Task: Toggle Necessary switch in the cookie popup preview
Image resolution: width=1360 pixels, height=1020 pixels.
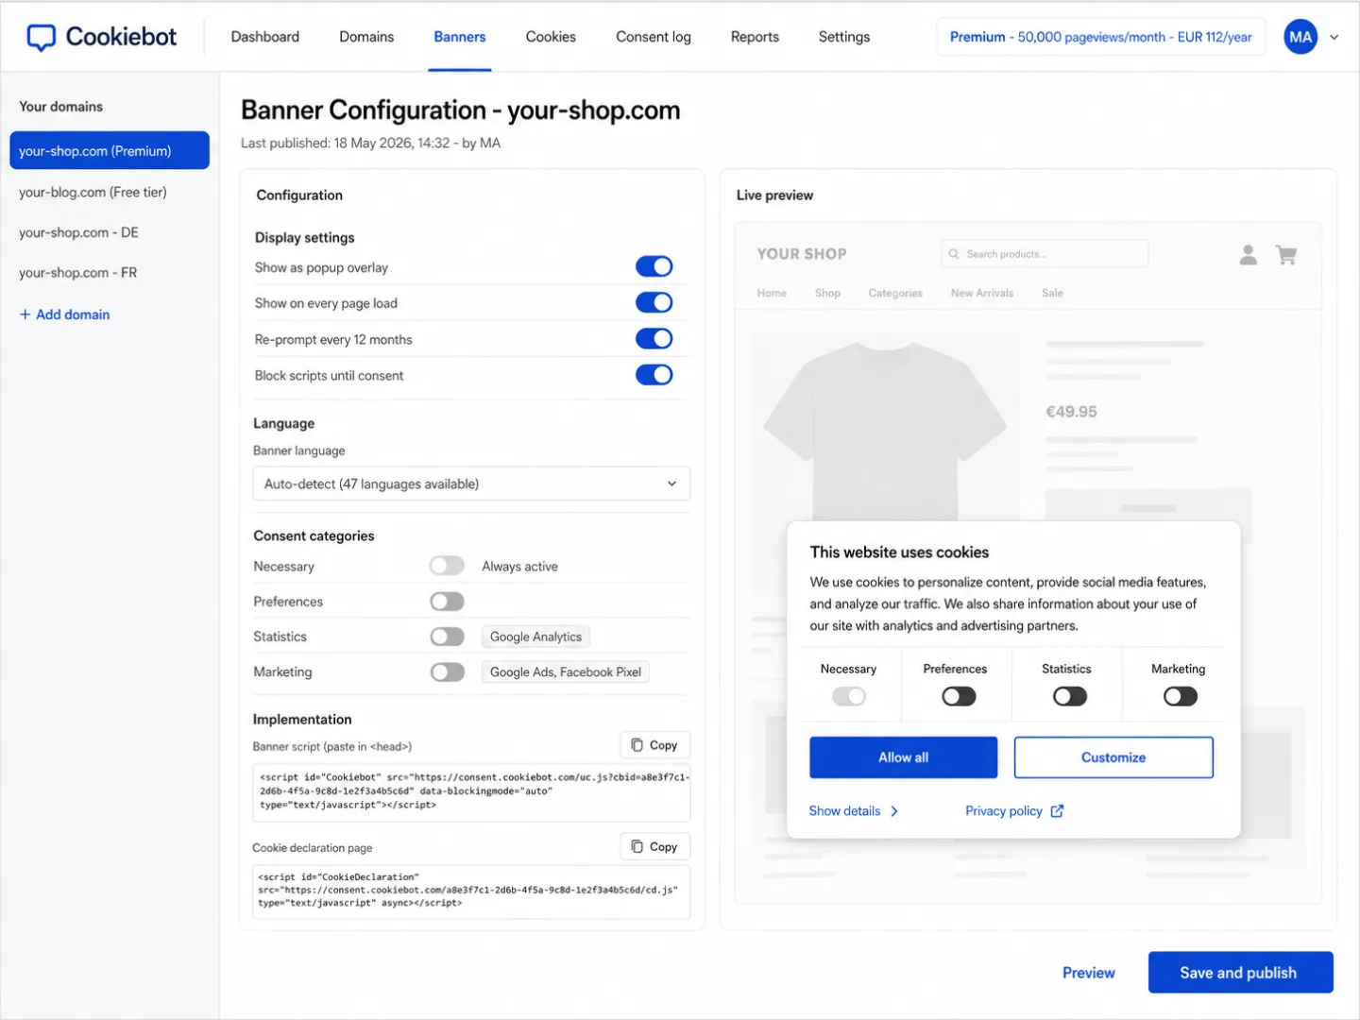Action: pyautogui.click(x=848, y=697)
